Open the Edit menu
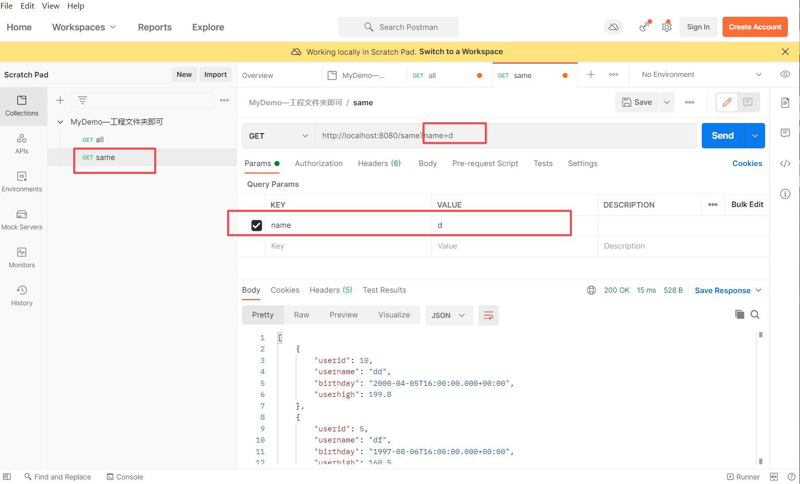The width and height of the screenshot is (800, 484). (27, 6)
